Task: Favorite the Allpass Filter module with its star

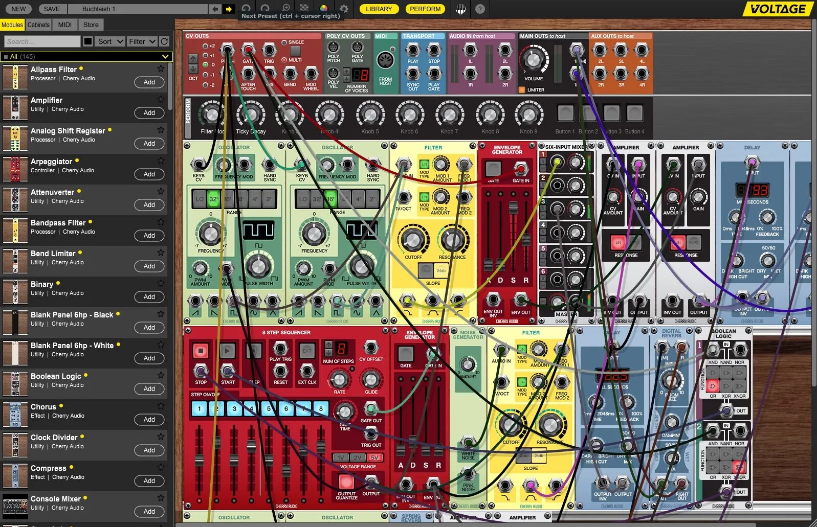Action: coord(161,68)
